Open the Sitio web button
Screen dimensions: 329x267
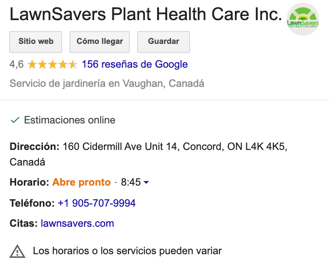click(36, 42)
